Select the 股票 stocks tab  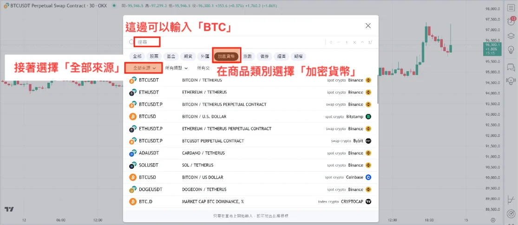coord(154,57)
